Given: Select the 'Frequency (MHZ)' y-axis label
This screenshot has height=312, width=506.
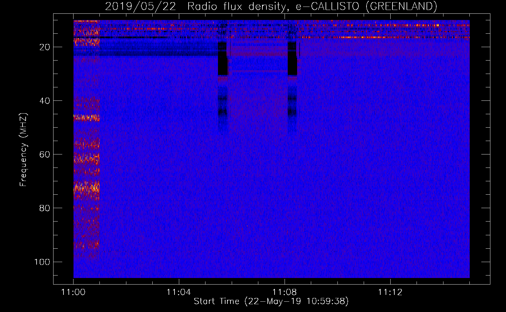Looking at the screenshot, I should tap(23, 150).
